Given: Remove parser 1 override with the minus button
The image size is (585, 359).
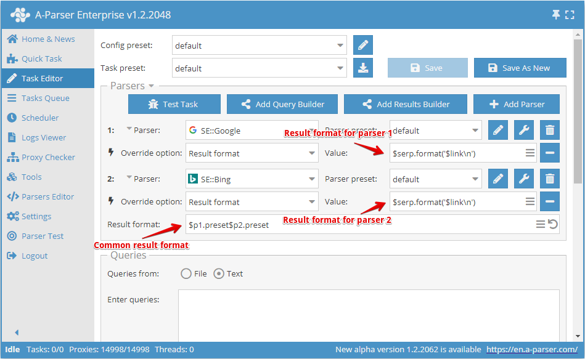Looking at the screenshot, I should (550, 153).
